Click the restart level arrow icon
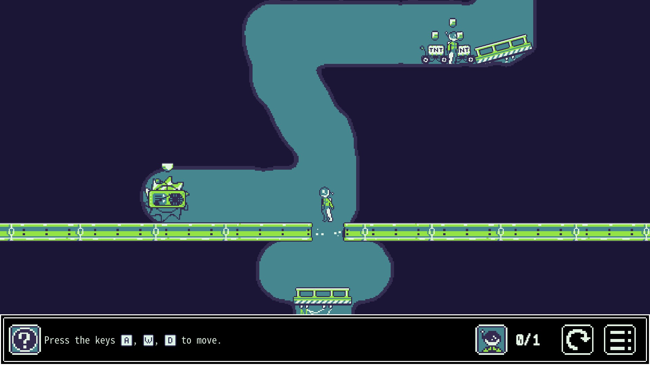Screen dimensions: 650x365 pyautogui.click(x=578, y=339)
